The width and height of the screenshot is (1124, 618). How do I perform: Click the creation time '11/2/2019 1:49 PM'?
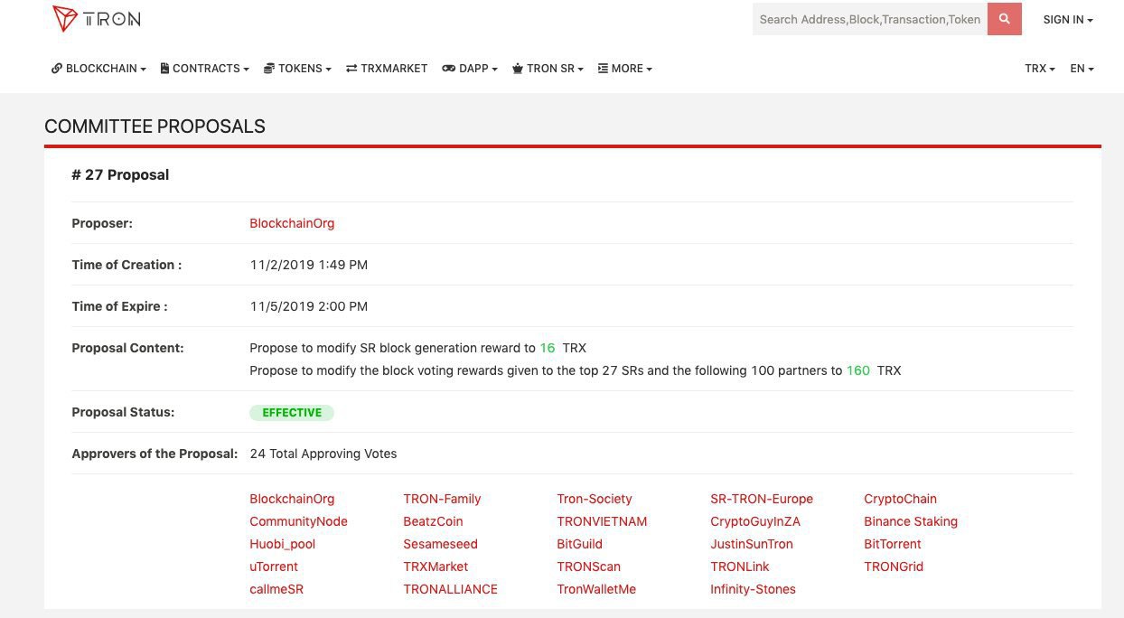(x=309, y=265)
